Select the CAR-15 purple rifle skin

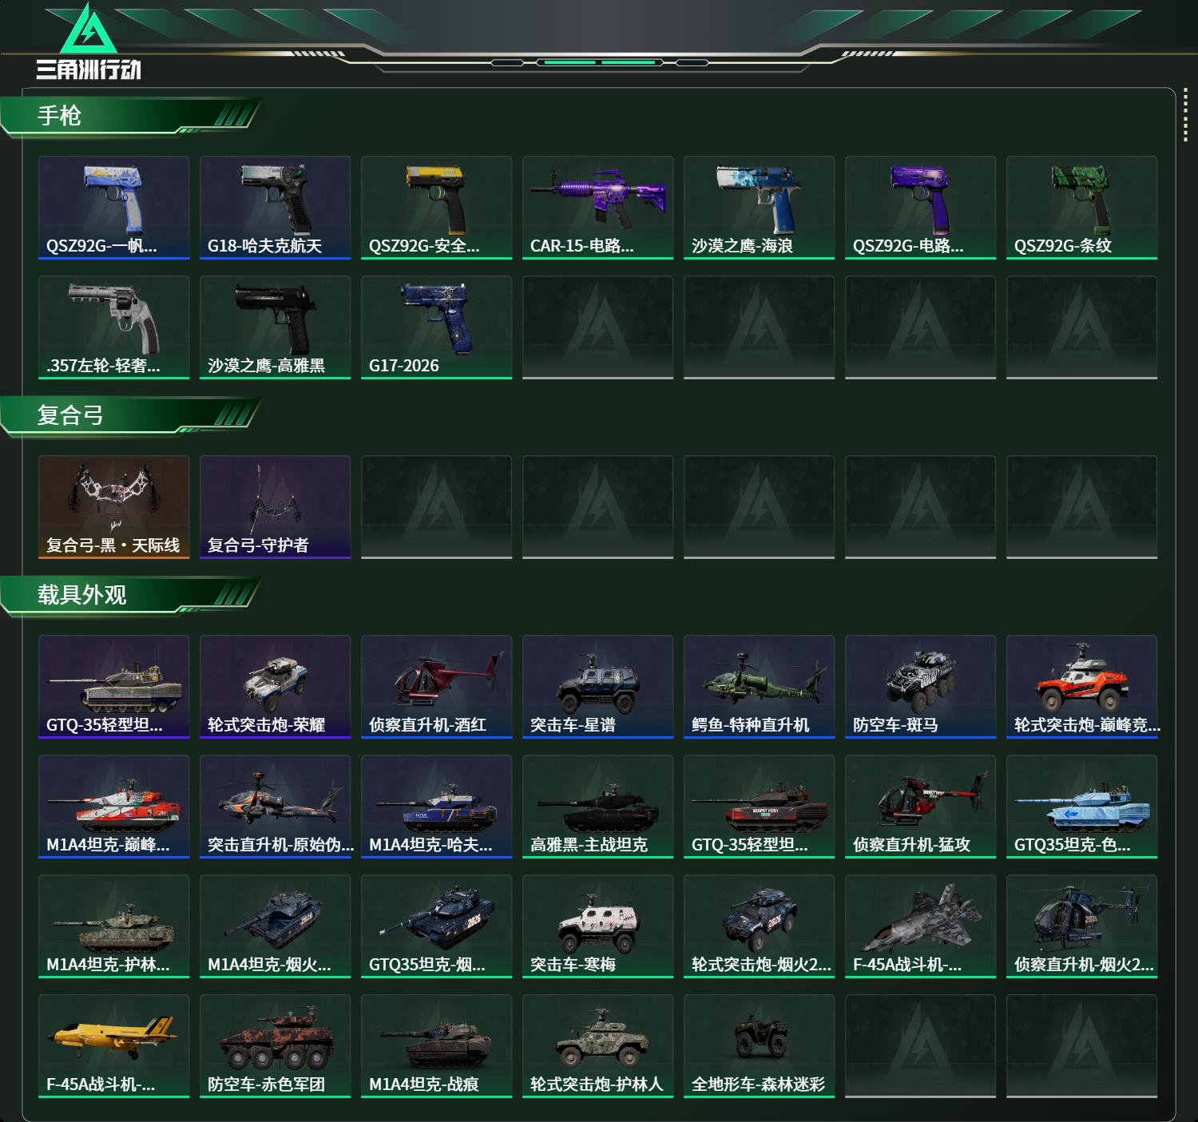click(x=597, y=208)
